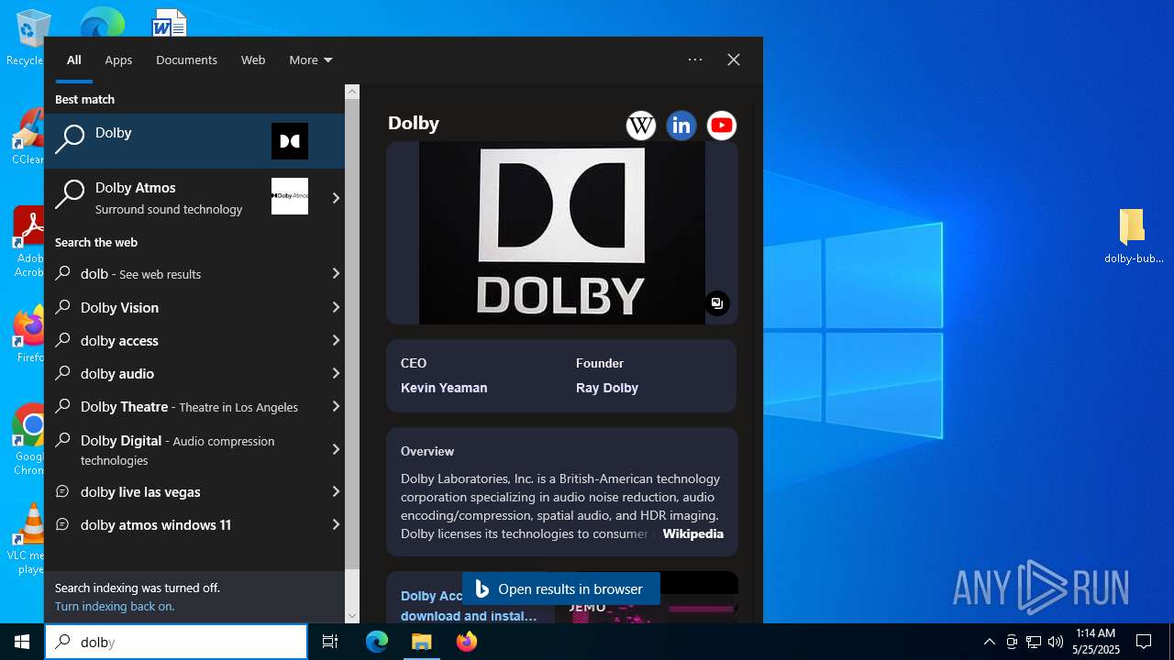This screenshot has height=660, width=1174.
Task: Expand the Dolby Theatre suggestion chevron
Action: pos(336,406)
